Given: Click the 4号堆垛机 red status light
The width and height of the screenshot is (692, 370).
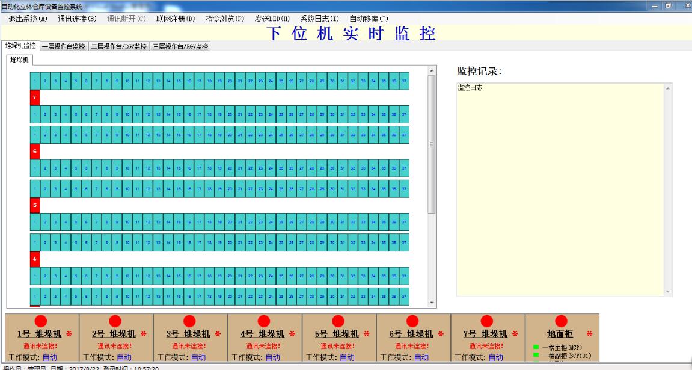Looking at the screenshot, I should click(263, 321).
